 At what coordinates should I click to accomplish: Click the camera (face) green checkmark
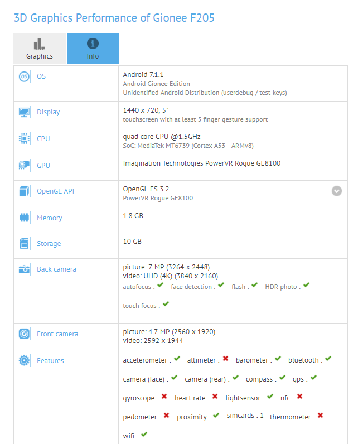[174, 378]
